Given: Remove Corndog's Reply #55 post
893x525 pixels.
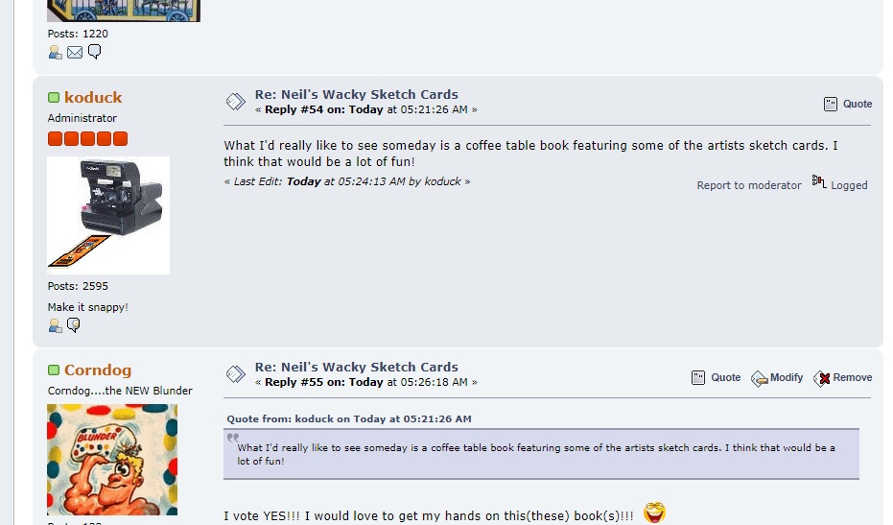Looking at the screenshot, I should pyautogui.click(x=843, y=378).
